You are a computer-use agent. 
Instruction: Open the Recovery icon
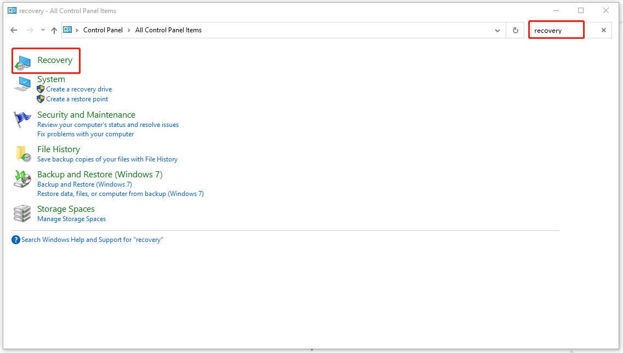coord(22,61)
